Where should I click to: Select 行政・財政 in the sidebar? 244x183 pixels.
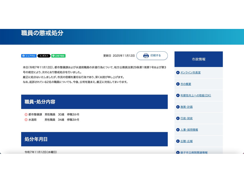pos(186,118)
